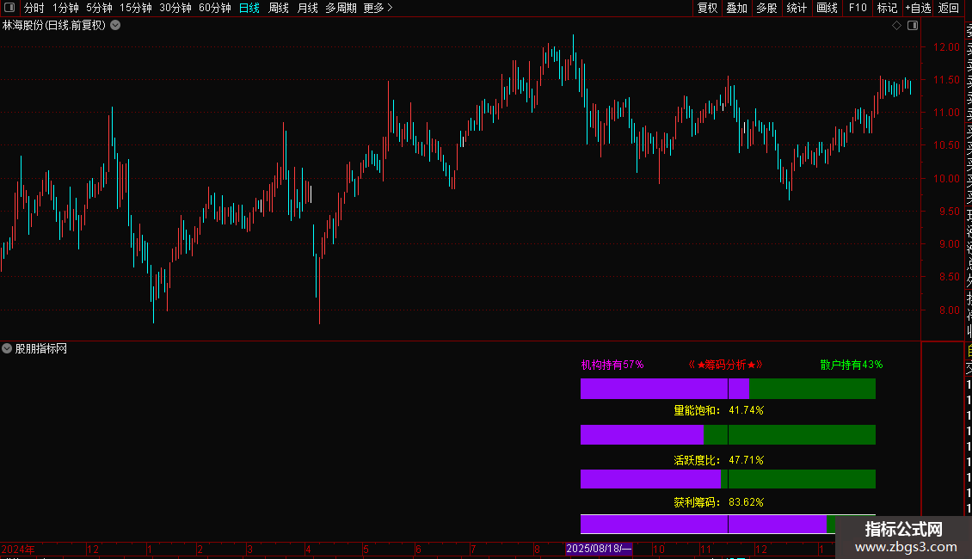This screenshot has width=972, height=559.
Task: Open the 多股 multi-stock view
Action: (766, 8)
